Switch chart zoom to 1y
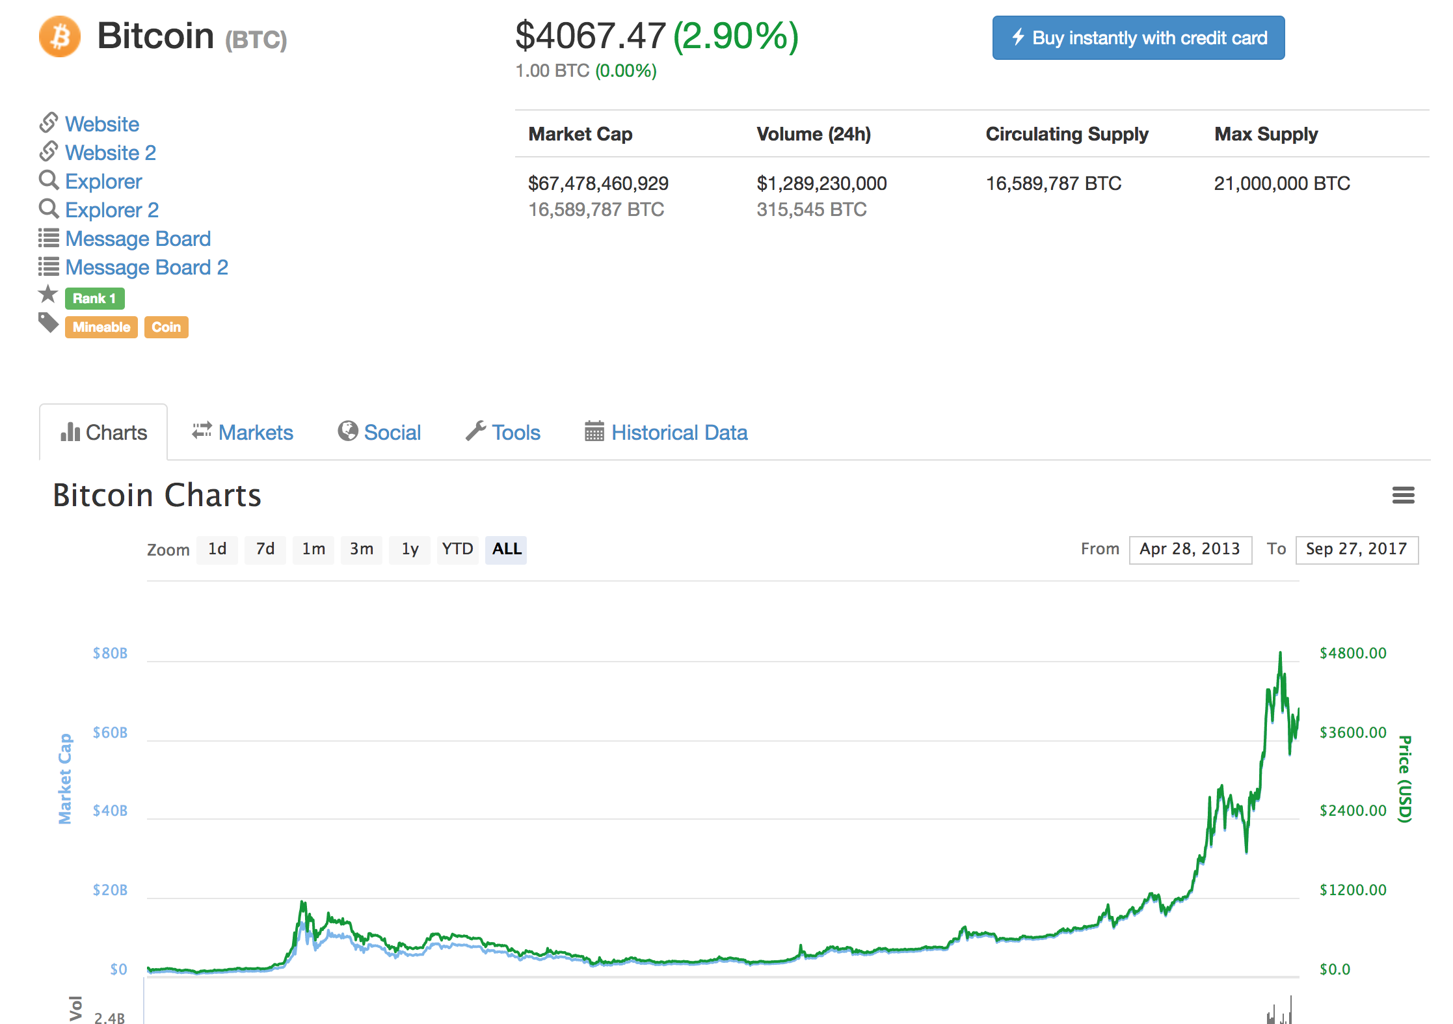The height and width of the screenshot is (1024, 1453). pyautogui.click(x=410, y=550)
